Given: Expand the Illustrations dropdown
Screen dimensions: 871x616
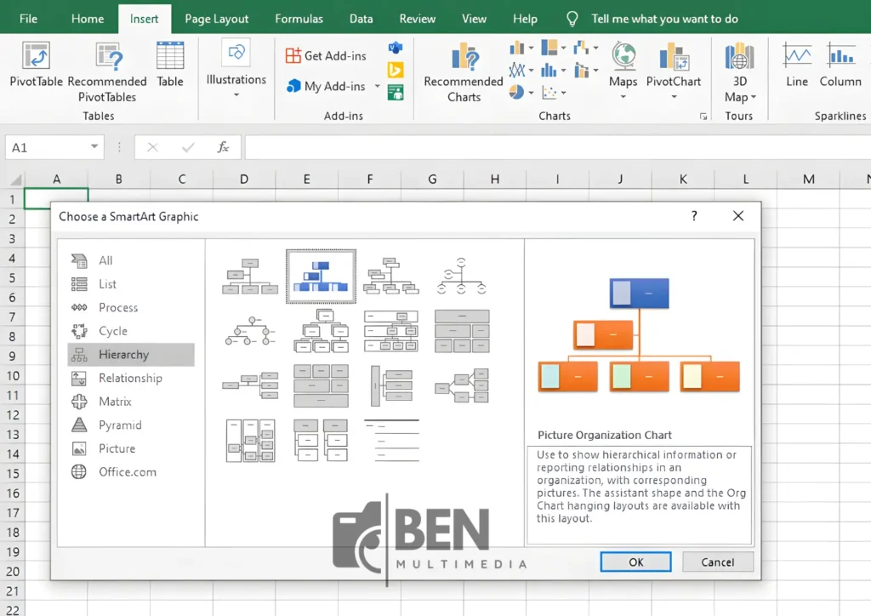Looking at the screenshot, I should [x=236, y=94].
